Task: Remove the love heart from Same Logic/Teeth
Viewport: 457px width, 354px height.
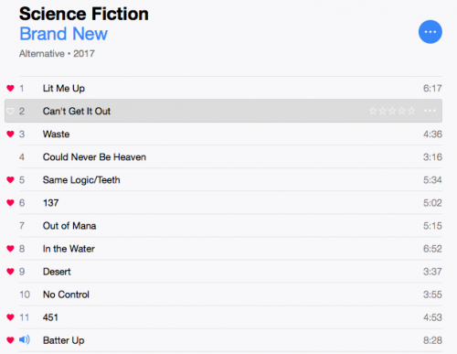Action: coord(10,180)
